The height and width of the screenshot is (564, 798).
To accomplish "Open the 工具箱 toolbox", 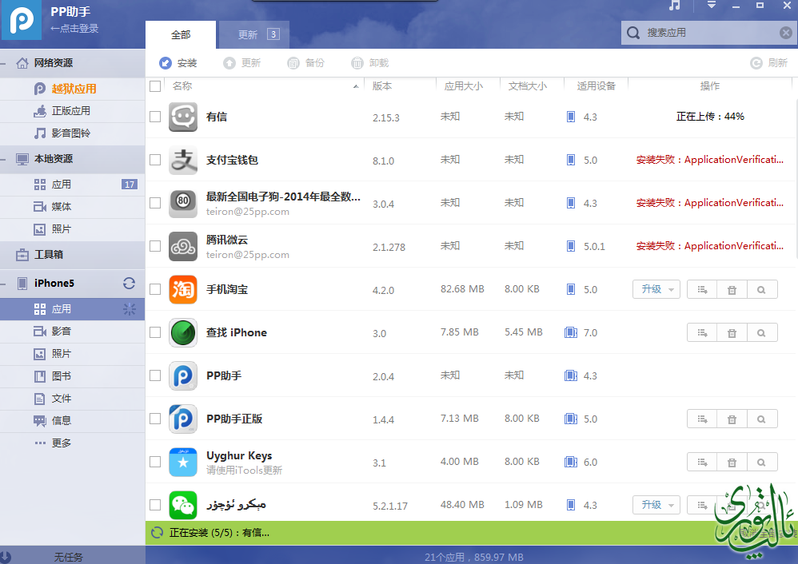I will [x=72, y=255].
